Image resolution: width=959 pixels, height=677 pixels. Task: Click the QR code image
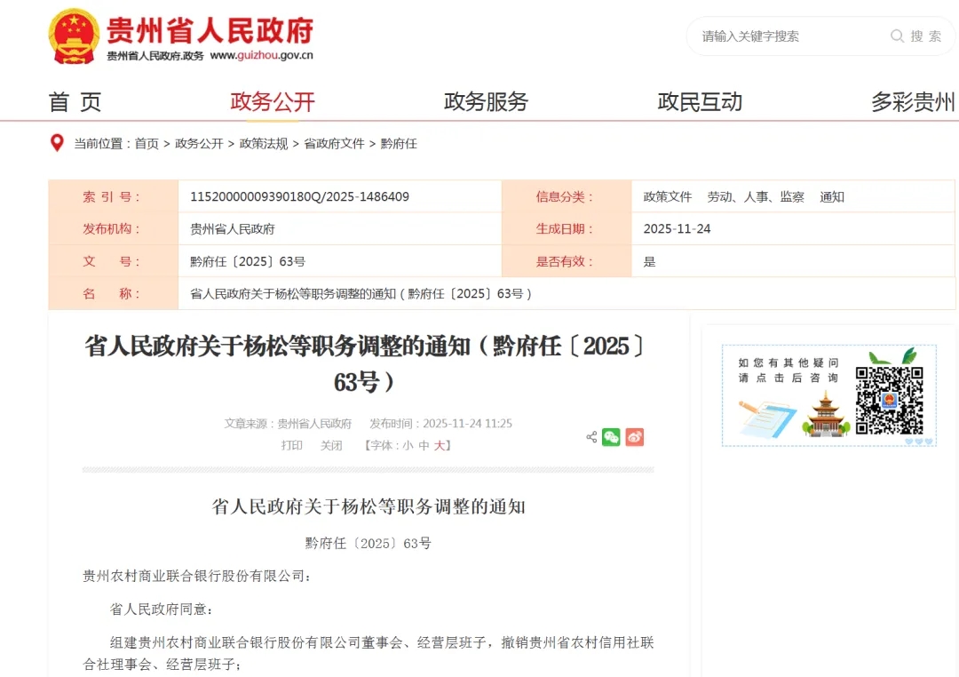click(x=889, y=401)
